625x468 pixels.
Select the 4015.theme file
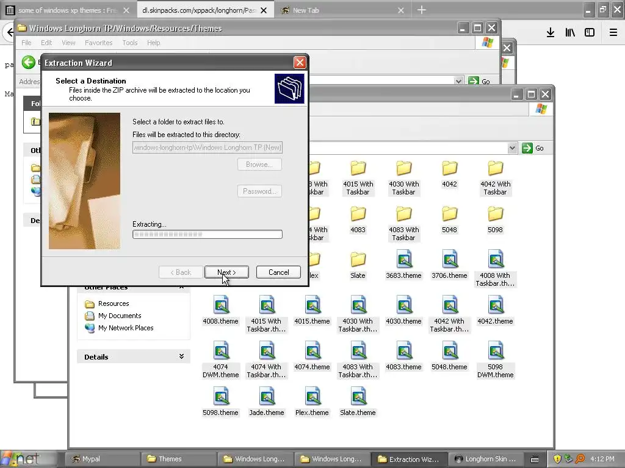(x=312, y=310)
